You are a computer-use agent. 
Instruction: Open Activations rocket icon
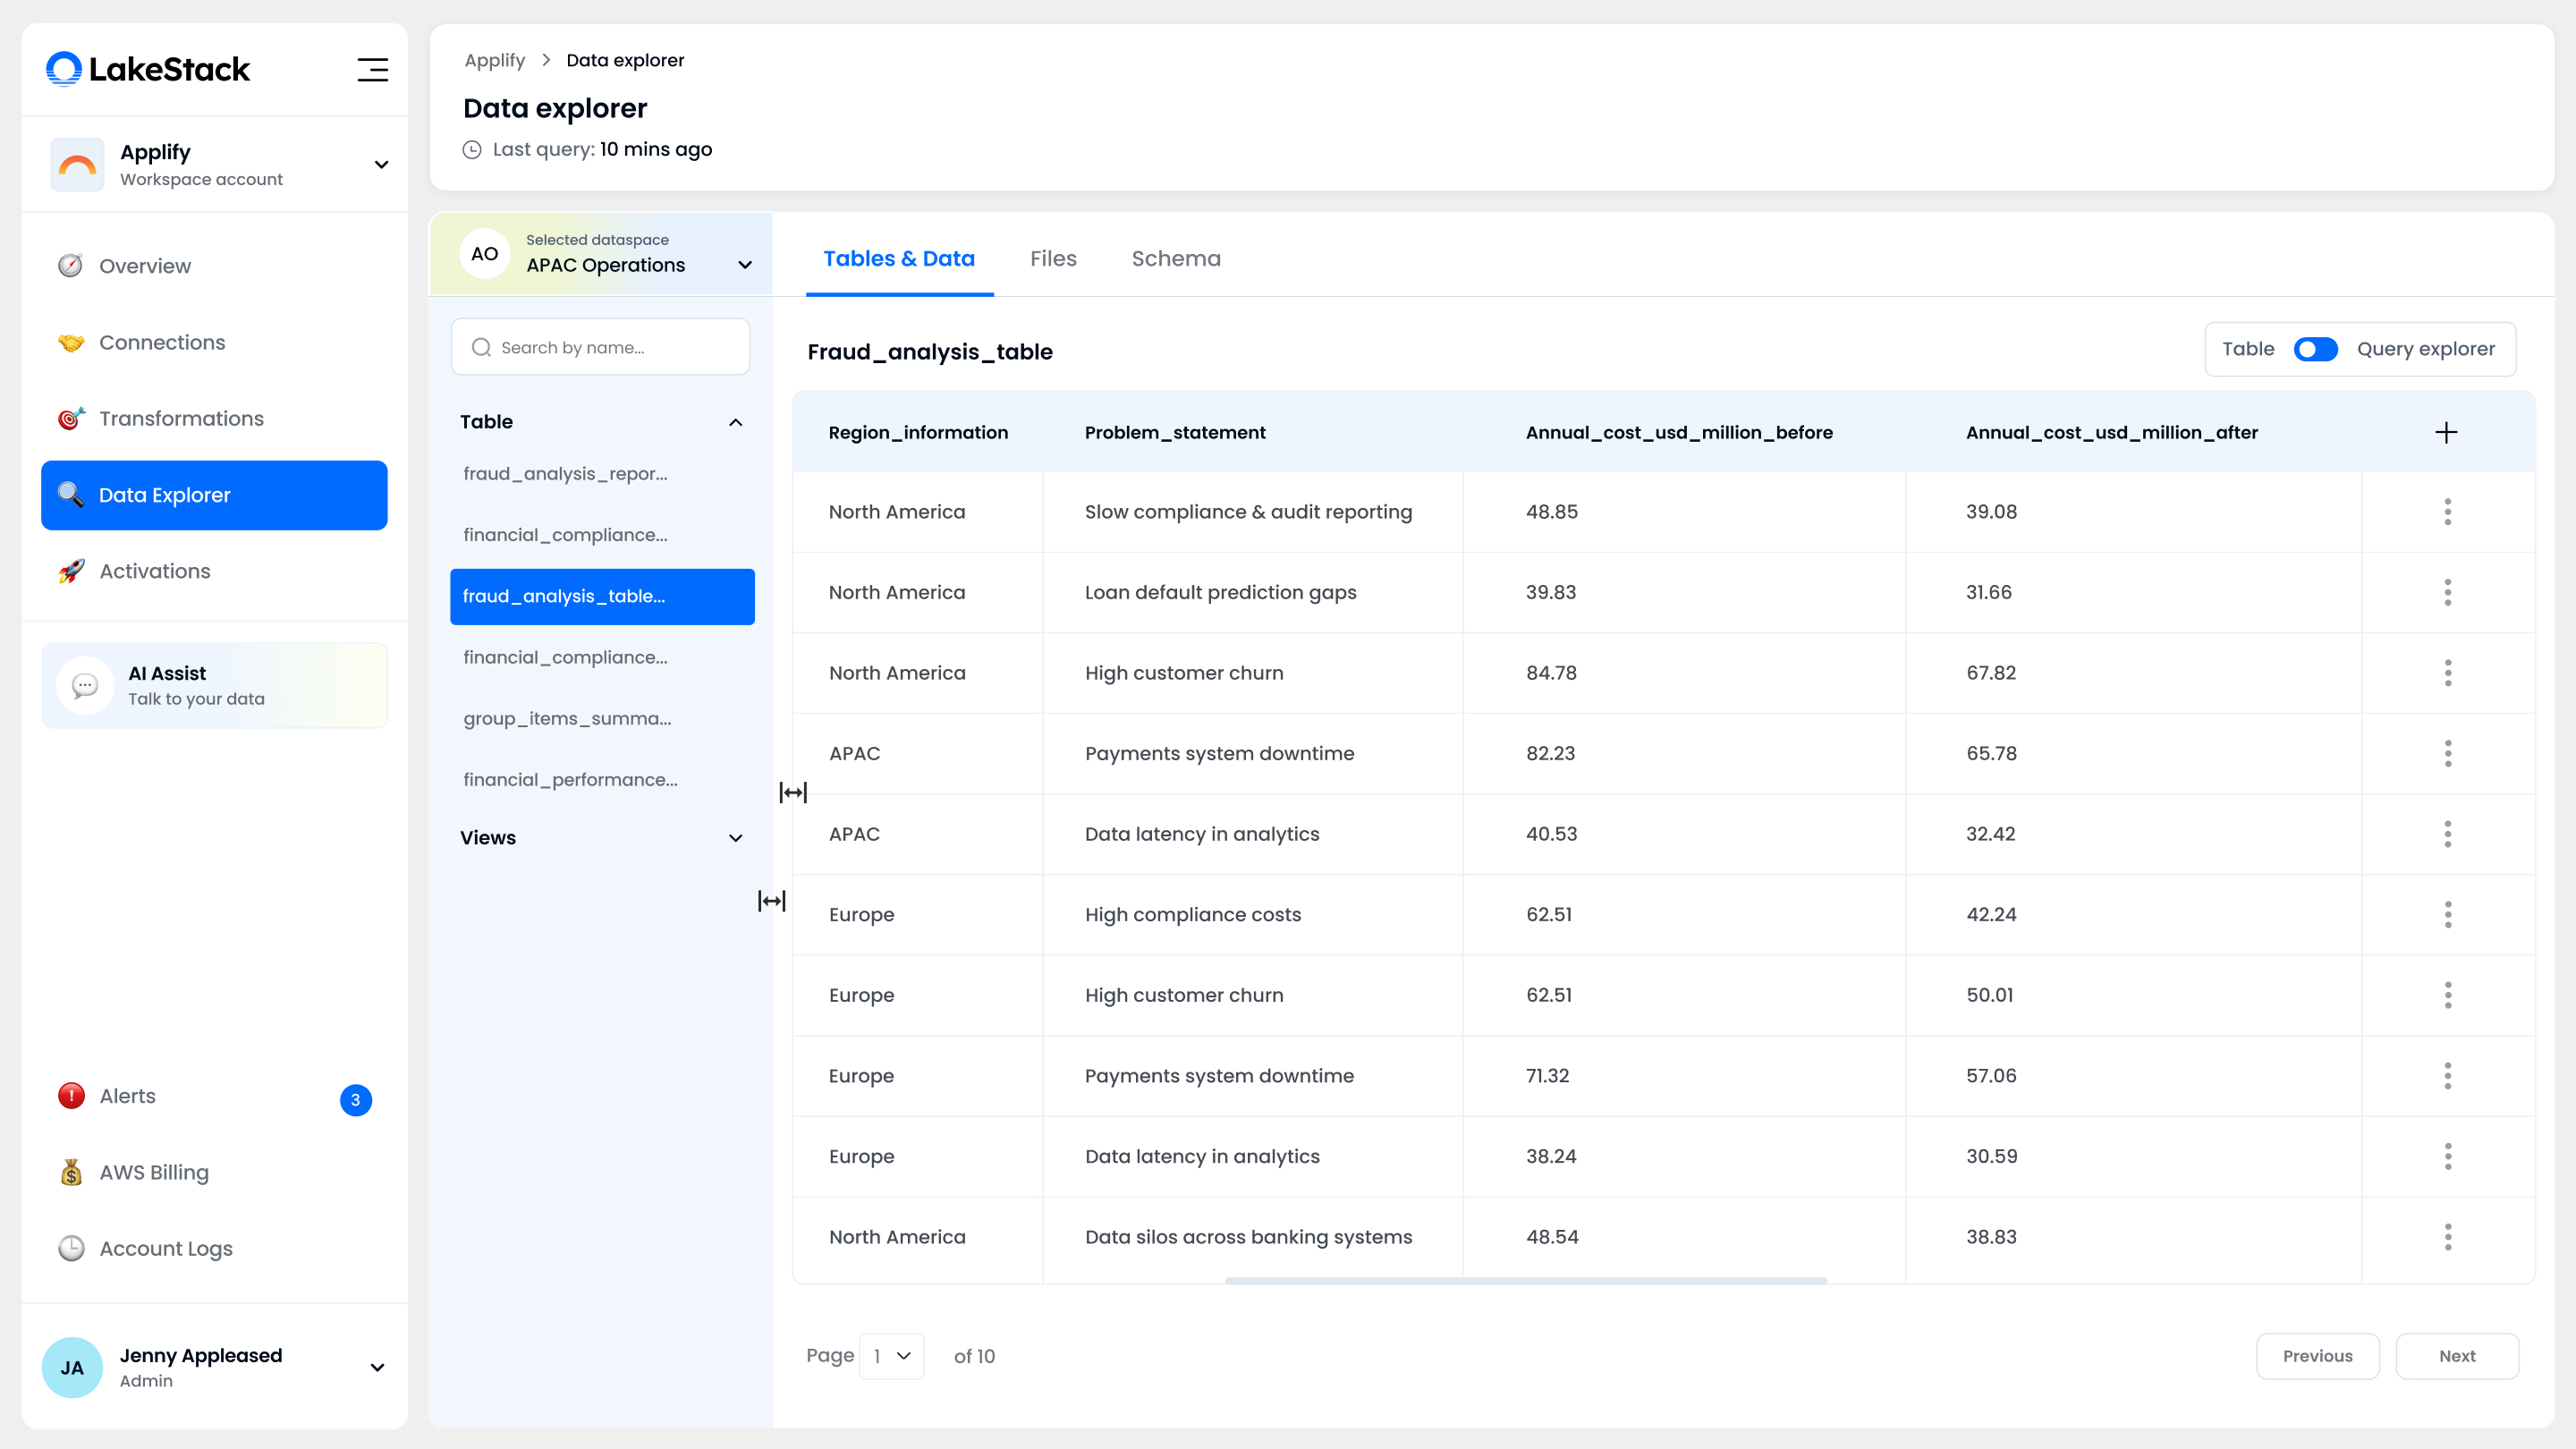(70, 571)
